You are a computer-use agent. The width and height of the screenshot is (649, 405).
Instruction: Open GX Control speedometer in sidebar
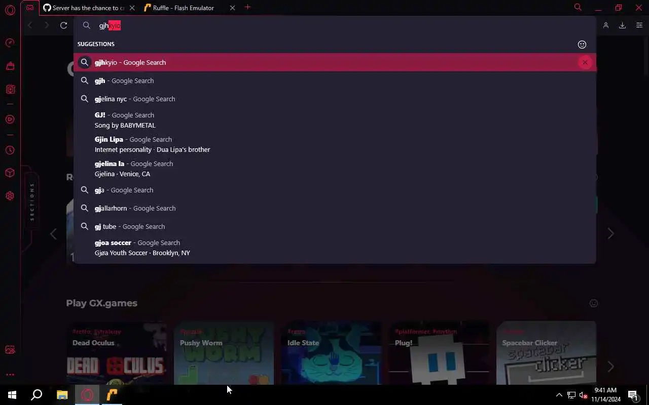(10, 43)
